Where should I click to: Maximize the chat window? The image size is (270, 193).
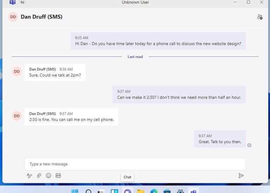(248, 2)
